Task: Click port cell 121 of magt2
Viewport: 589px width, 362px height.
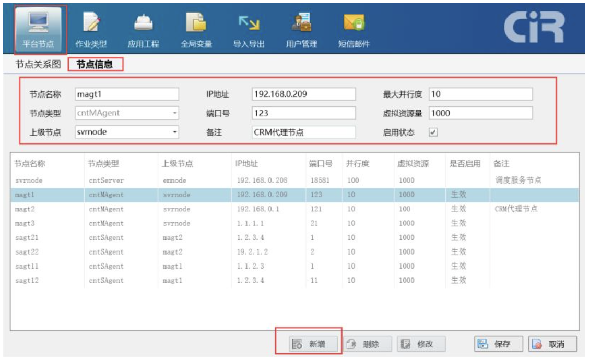Action: 316,209
